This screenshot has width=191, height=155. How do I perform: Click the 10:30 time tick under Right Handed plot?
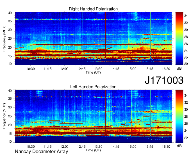coord(30,69)
